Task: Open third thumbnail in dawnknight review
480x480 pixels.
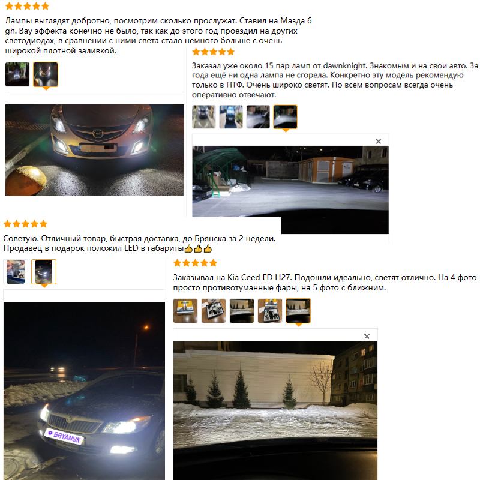Action: pyautogui.click(x=258, y=116)
